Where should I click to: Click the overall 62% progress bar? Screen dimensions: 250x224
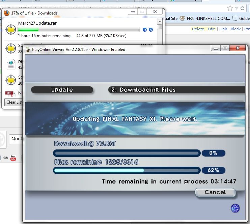click(127, 170)
